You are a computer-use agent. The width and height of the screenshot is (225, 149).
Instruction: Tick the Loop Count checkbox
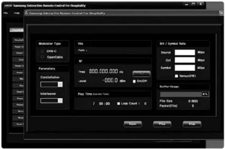click(118, 104)
